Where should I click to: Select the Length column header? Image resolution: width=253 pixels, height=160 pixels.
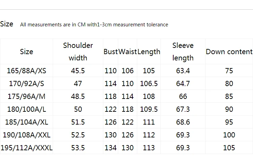(149, 52)
